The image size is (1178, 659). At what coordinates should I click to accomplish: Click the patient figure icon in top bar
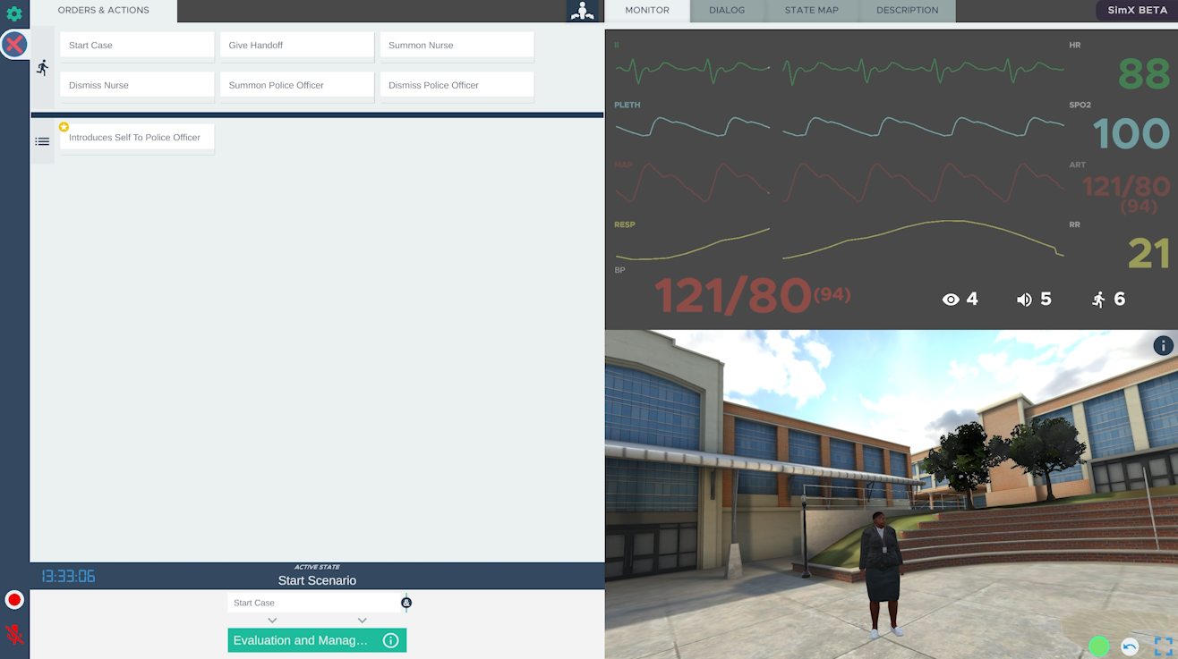583,11
